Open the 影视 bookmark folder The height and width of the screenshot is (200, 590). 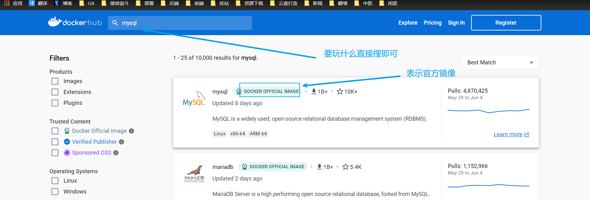[313, 3]
